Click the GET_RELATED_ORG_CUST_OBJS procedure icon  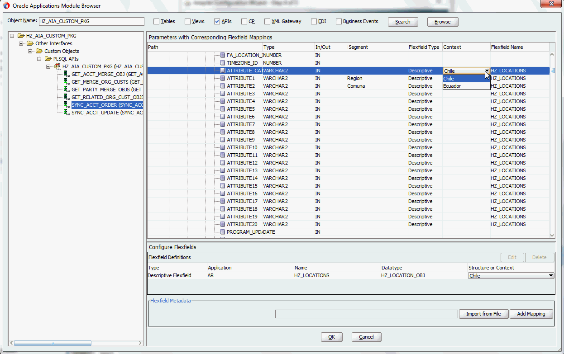67,97
